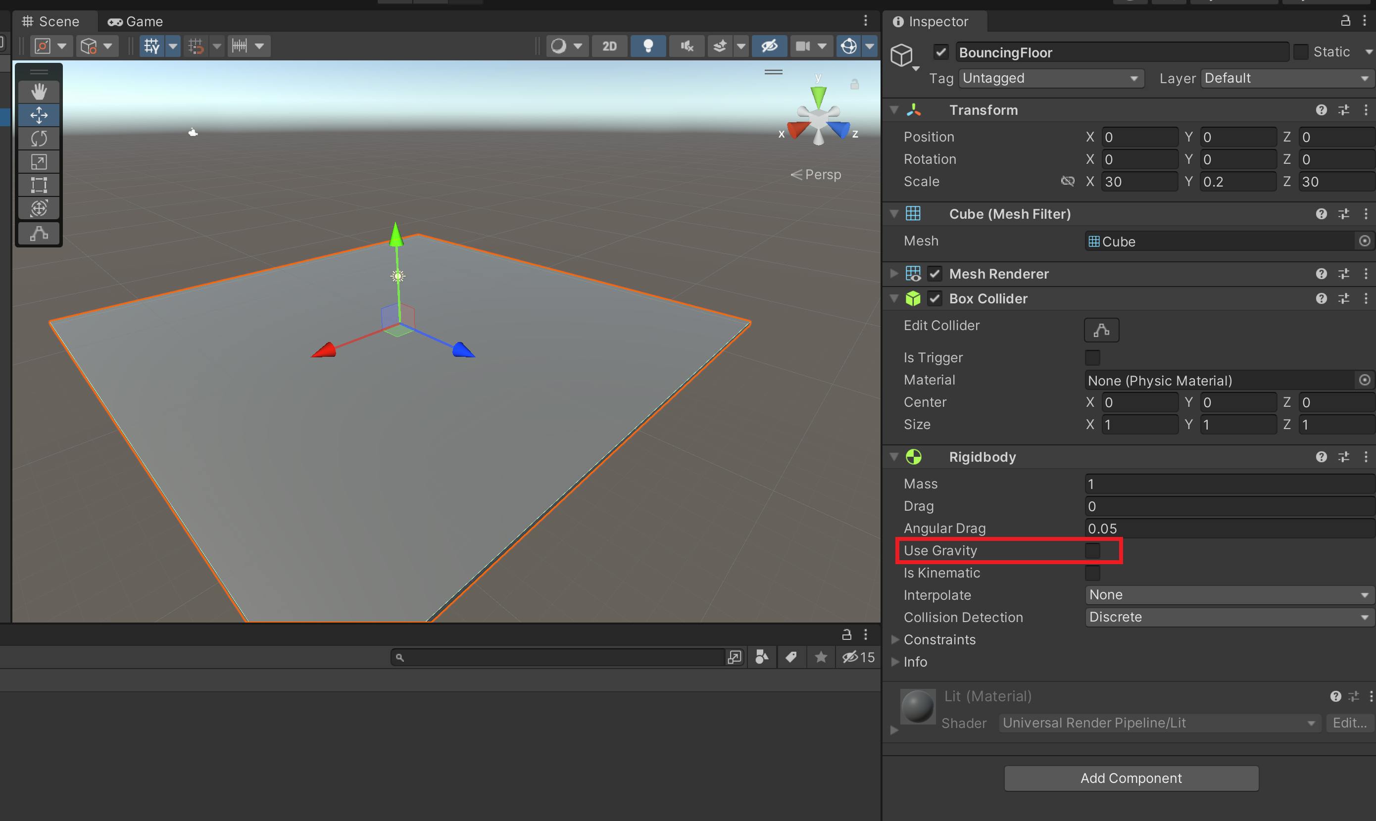Image resolution: width=1376 pixels, height=821 pixels.
Task: Open Box Collider three-dot menu
Action: tap(1366, 299)
